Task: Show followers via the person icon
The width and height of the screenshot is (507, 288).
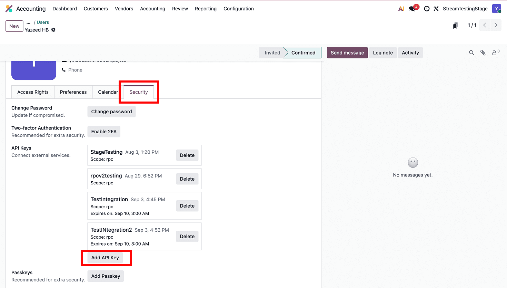Action: point(496,52)
